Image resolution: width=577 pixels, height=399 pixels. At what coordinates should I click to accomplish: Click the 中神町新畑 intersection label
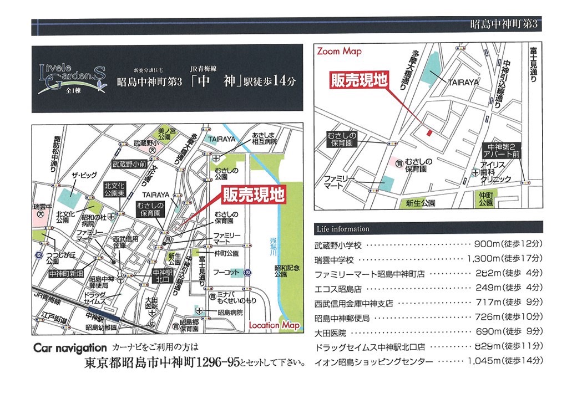click(x=66, y=274)
